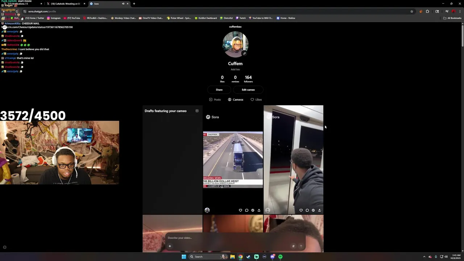Open the Instagram bookmark
Screen dimensions: 464x261
coord(54,18)
